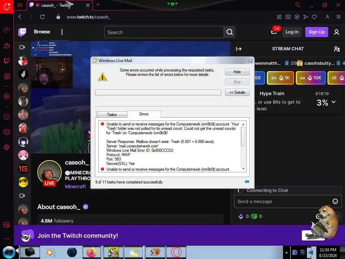Open yellow face channel in sidebar

tap(23, 182)
